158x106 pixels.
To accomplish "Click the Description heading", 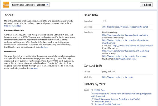I will pos(10,51).
